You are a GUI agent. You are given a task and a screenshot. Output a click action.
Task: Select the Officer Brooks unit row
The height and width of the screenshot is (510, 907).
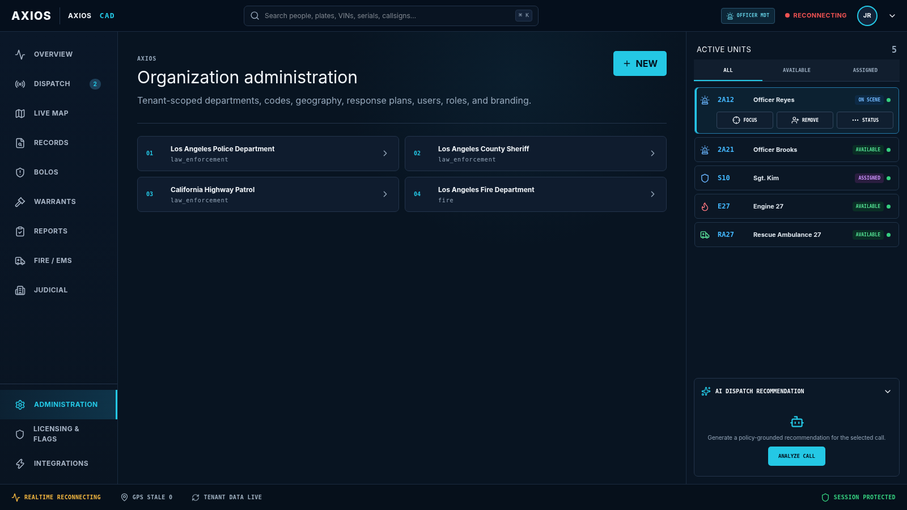tap(796, 150)
